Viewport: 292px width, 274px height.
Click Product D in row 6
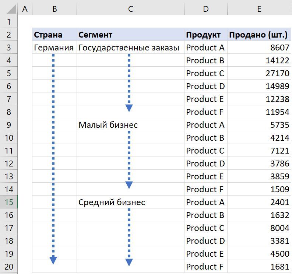(206, 86)
